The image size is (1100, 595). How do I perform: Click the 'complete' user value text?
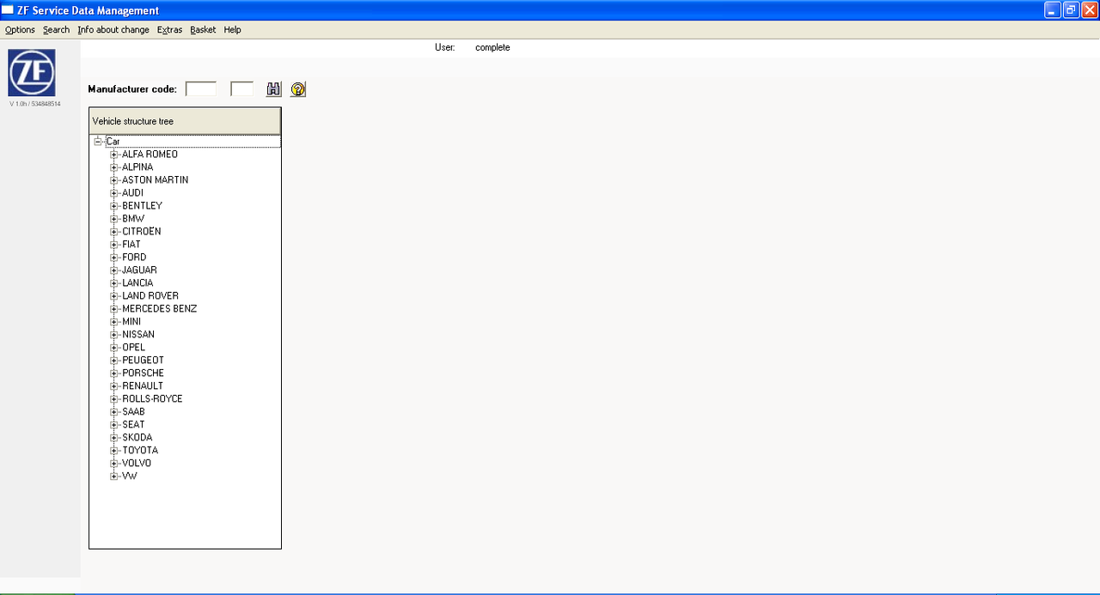click(492, 48)
